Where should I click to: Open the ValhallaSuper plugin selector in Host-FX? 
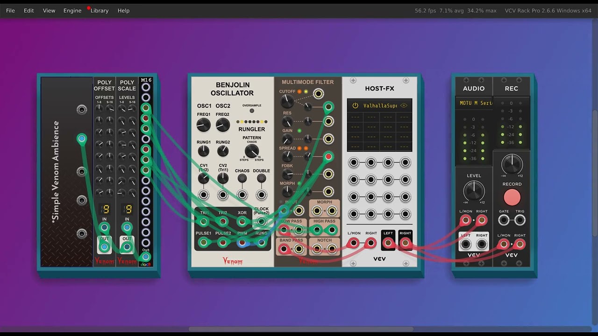tap(379, 106)
